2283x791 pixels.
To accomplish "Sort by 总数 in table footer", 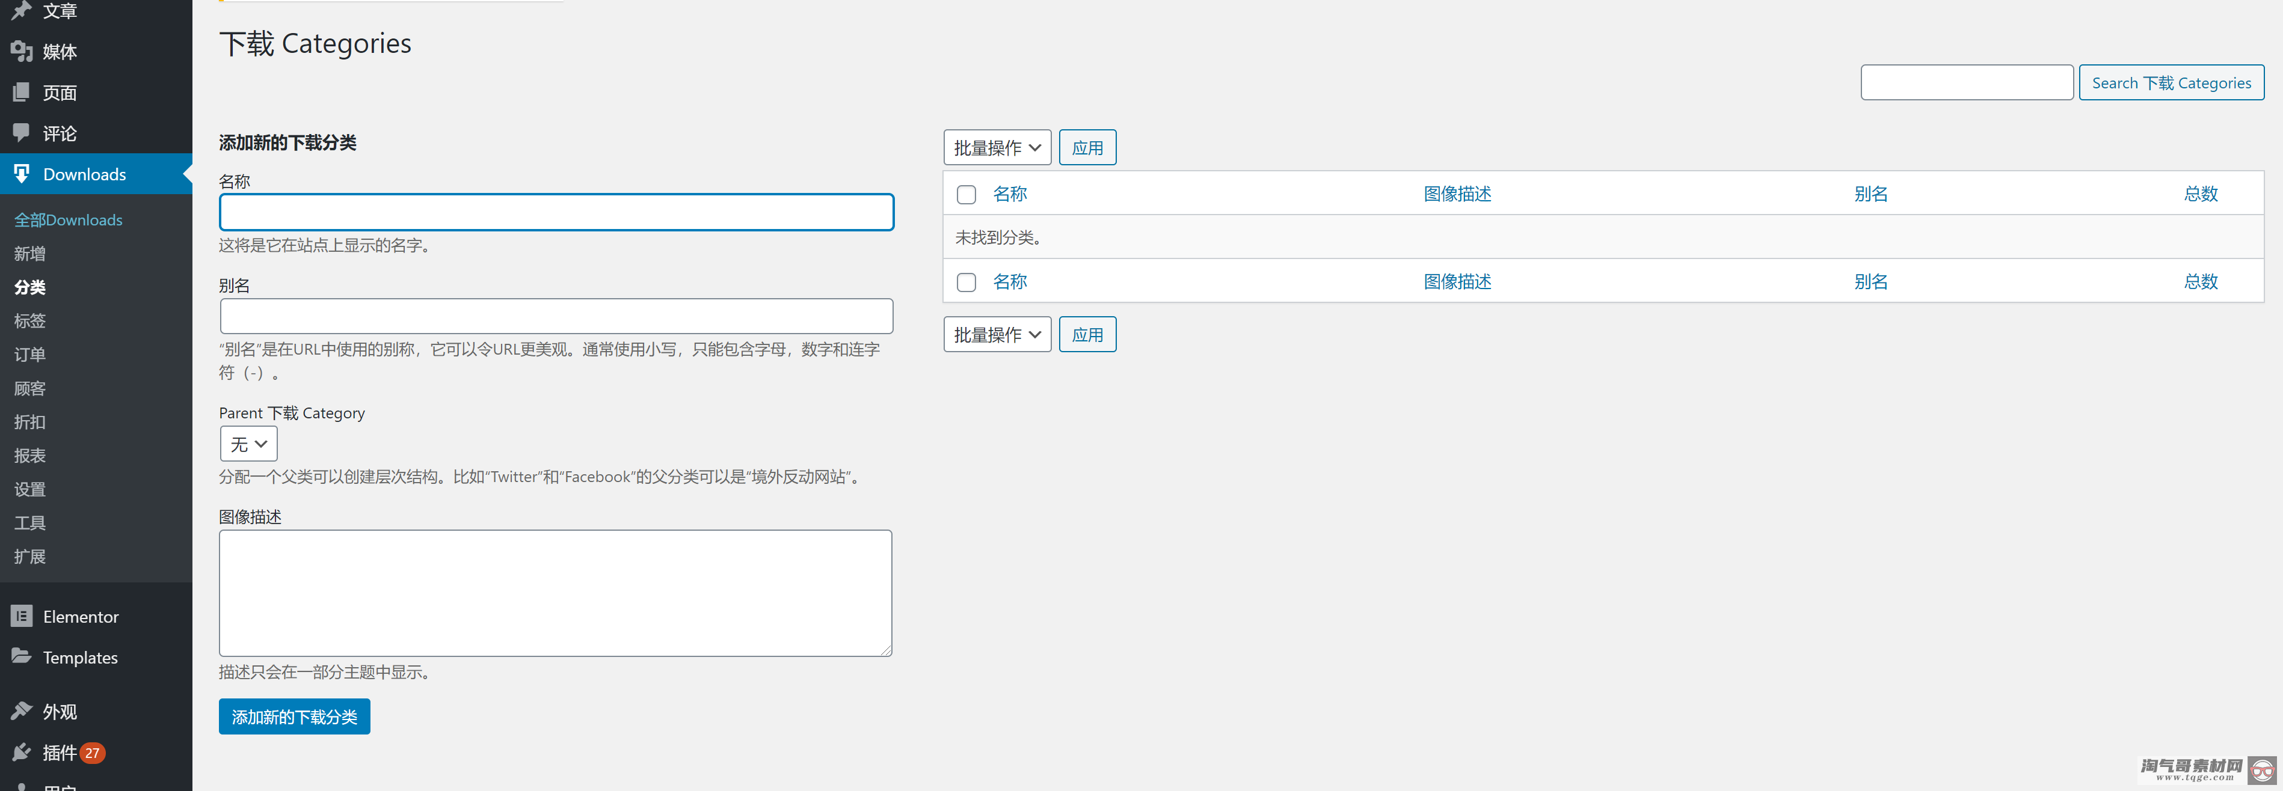I will [x=2201, y=282].
